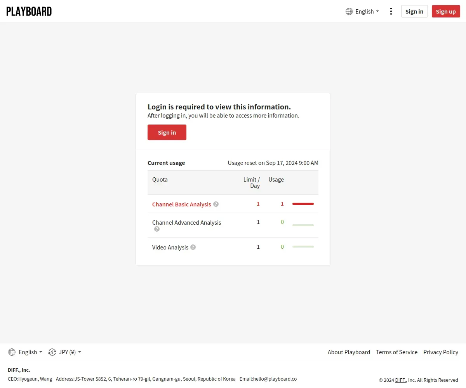Open the About Playboard link

pos(349,352)
